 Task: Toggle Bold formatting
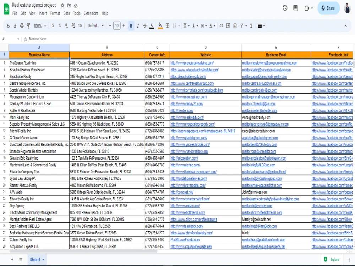click(x=131, y=26)
